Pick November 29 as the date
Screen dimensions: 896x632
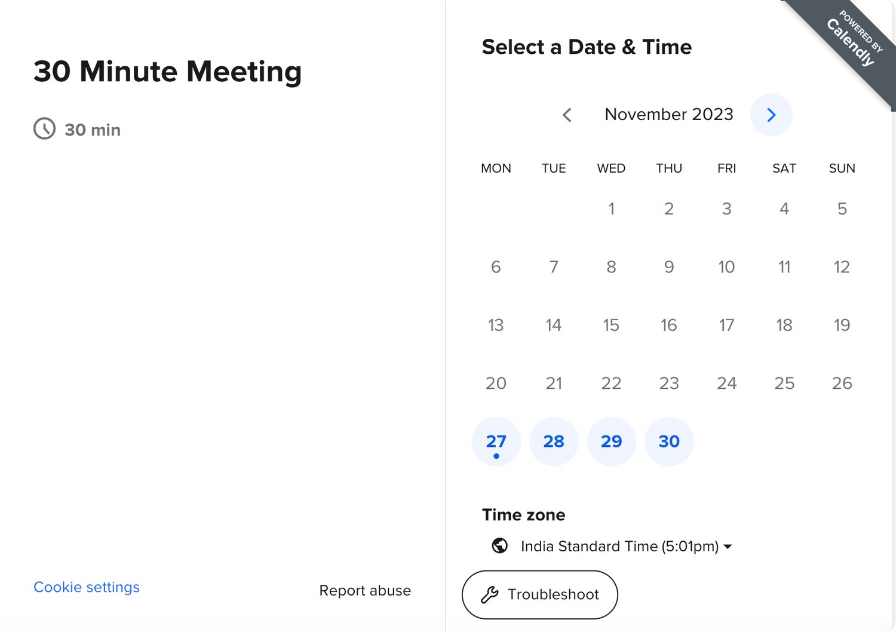611,441
